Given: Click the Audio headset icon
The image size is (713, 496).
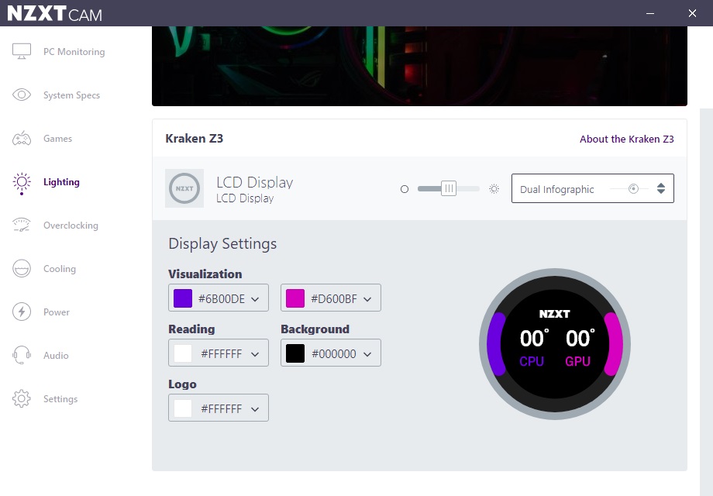Looking at the screenshot, I should tap(22, 355).
